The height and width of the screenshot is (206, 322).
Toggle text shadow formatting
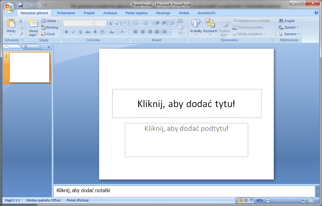95,32
